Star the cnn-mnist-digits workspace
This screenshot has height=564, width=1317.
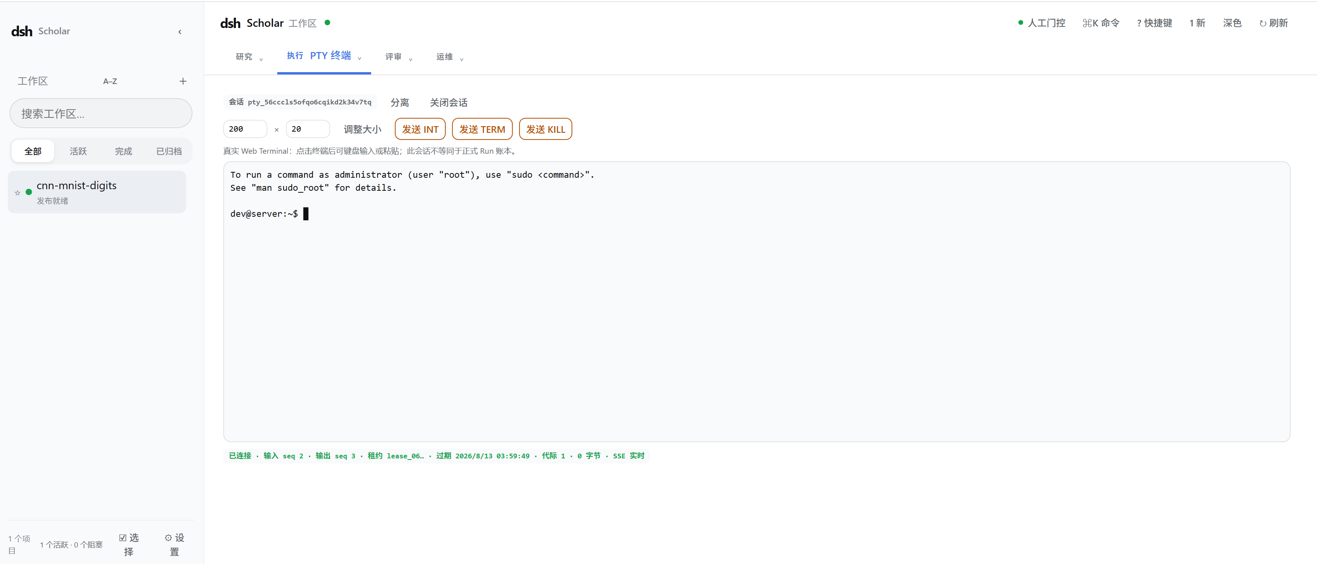pos(17,193)
